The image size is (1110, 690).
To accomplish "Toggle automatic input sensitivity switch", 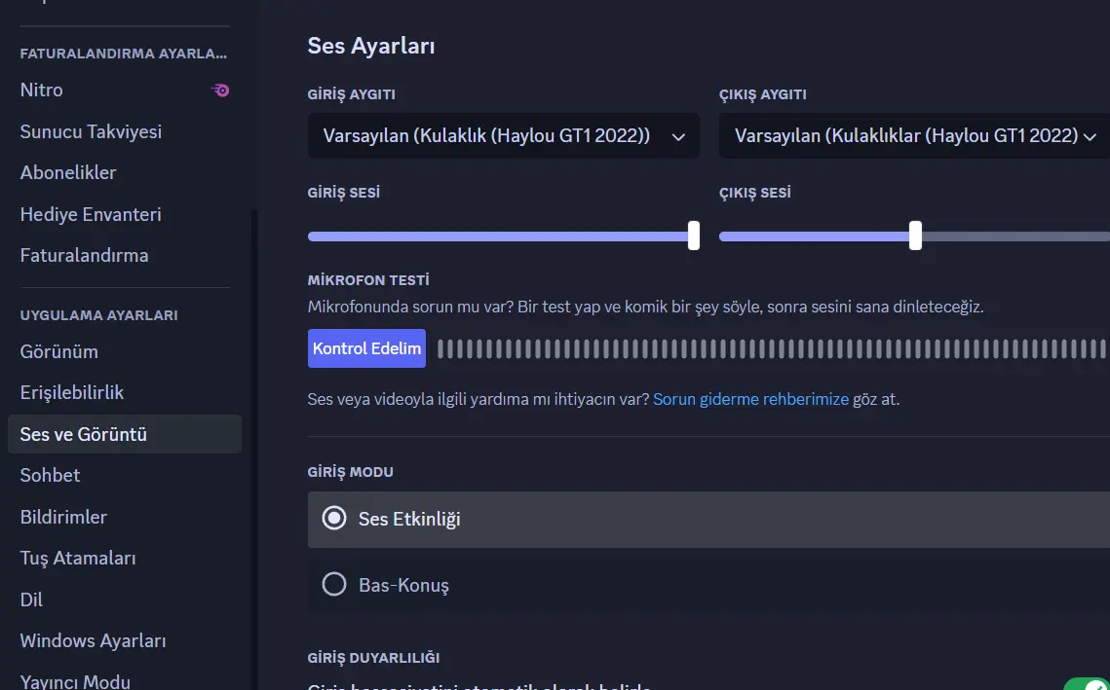I will [1088, 684].
